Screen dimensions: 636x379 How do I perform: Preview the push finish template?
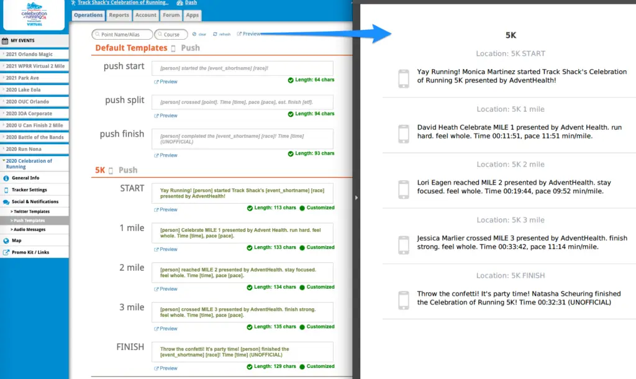point(166,155)
